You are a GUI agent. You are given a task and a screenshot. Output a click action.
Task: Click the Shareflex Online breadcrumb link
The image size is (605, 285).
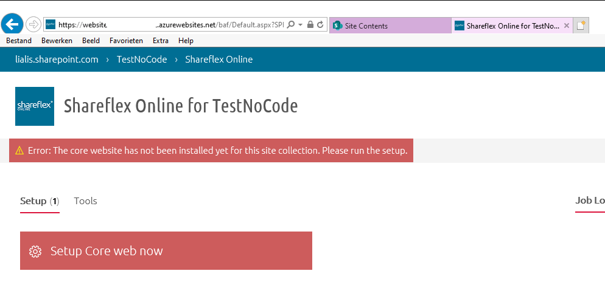point(219,60)
